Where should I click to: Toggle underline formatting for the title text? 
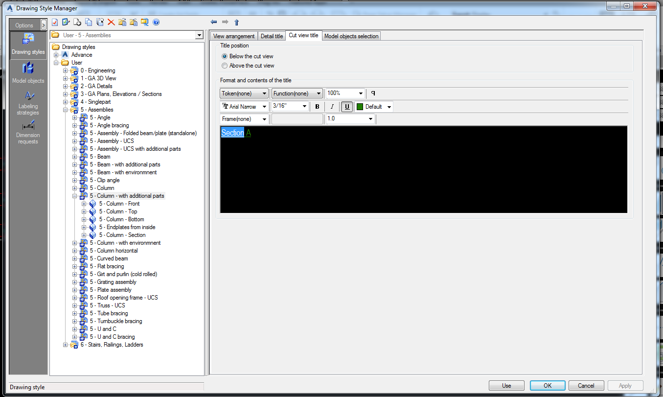[346, 106]
